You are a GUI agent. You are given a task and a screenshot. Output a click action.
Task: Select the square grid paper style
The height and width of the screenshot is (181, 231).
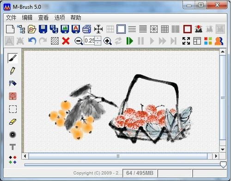click(x=165, y=29)
